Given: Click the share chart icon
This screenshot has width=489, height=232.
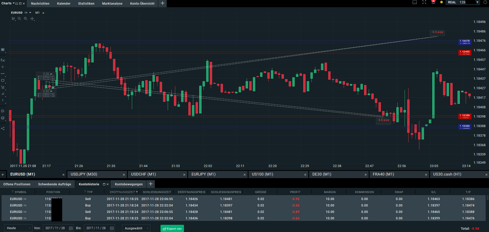Looking at the screenshot, I should [x=3, y=128].
